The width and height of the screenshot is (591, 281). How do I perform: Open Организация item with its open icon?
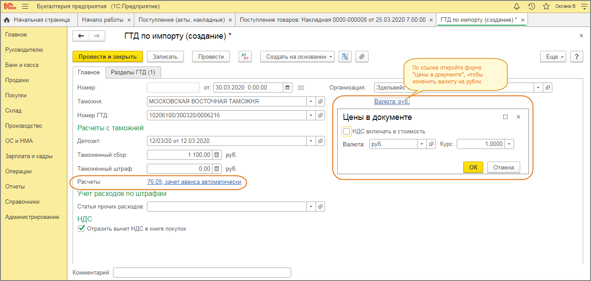(548, 87)
